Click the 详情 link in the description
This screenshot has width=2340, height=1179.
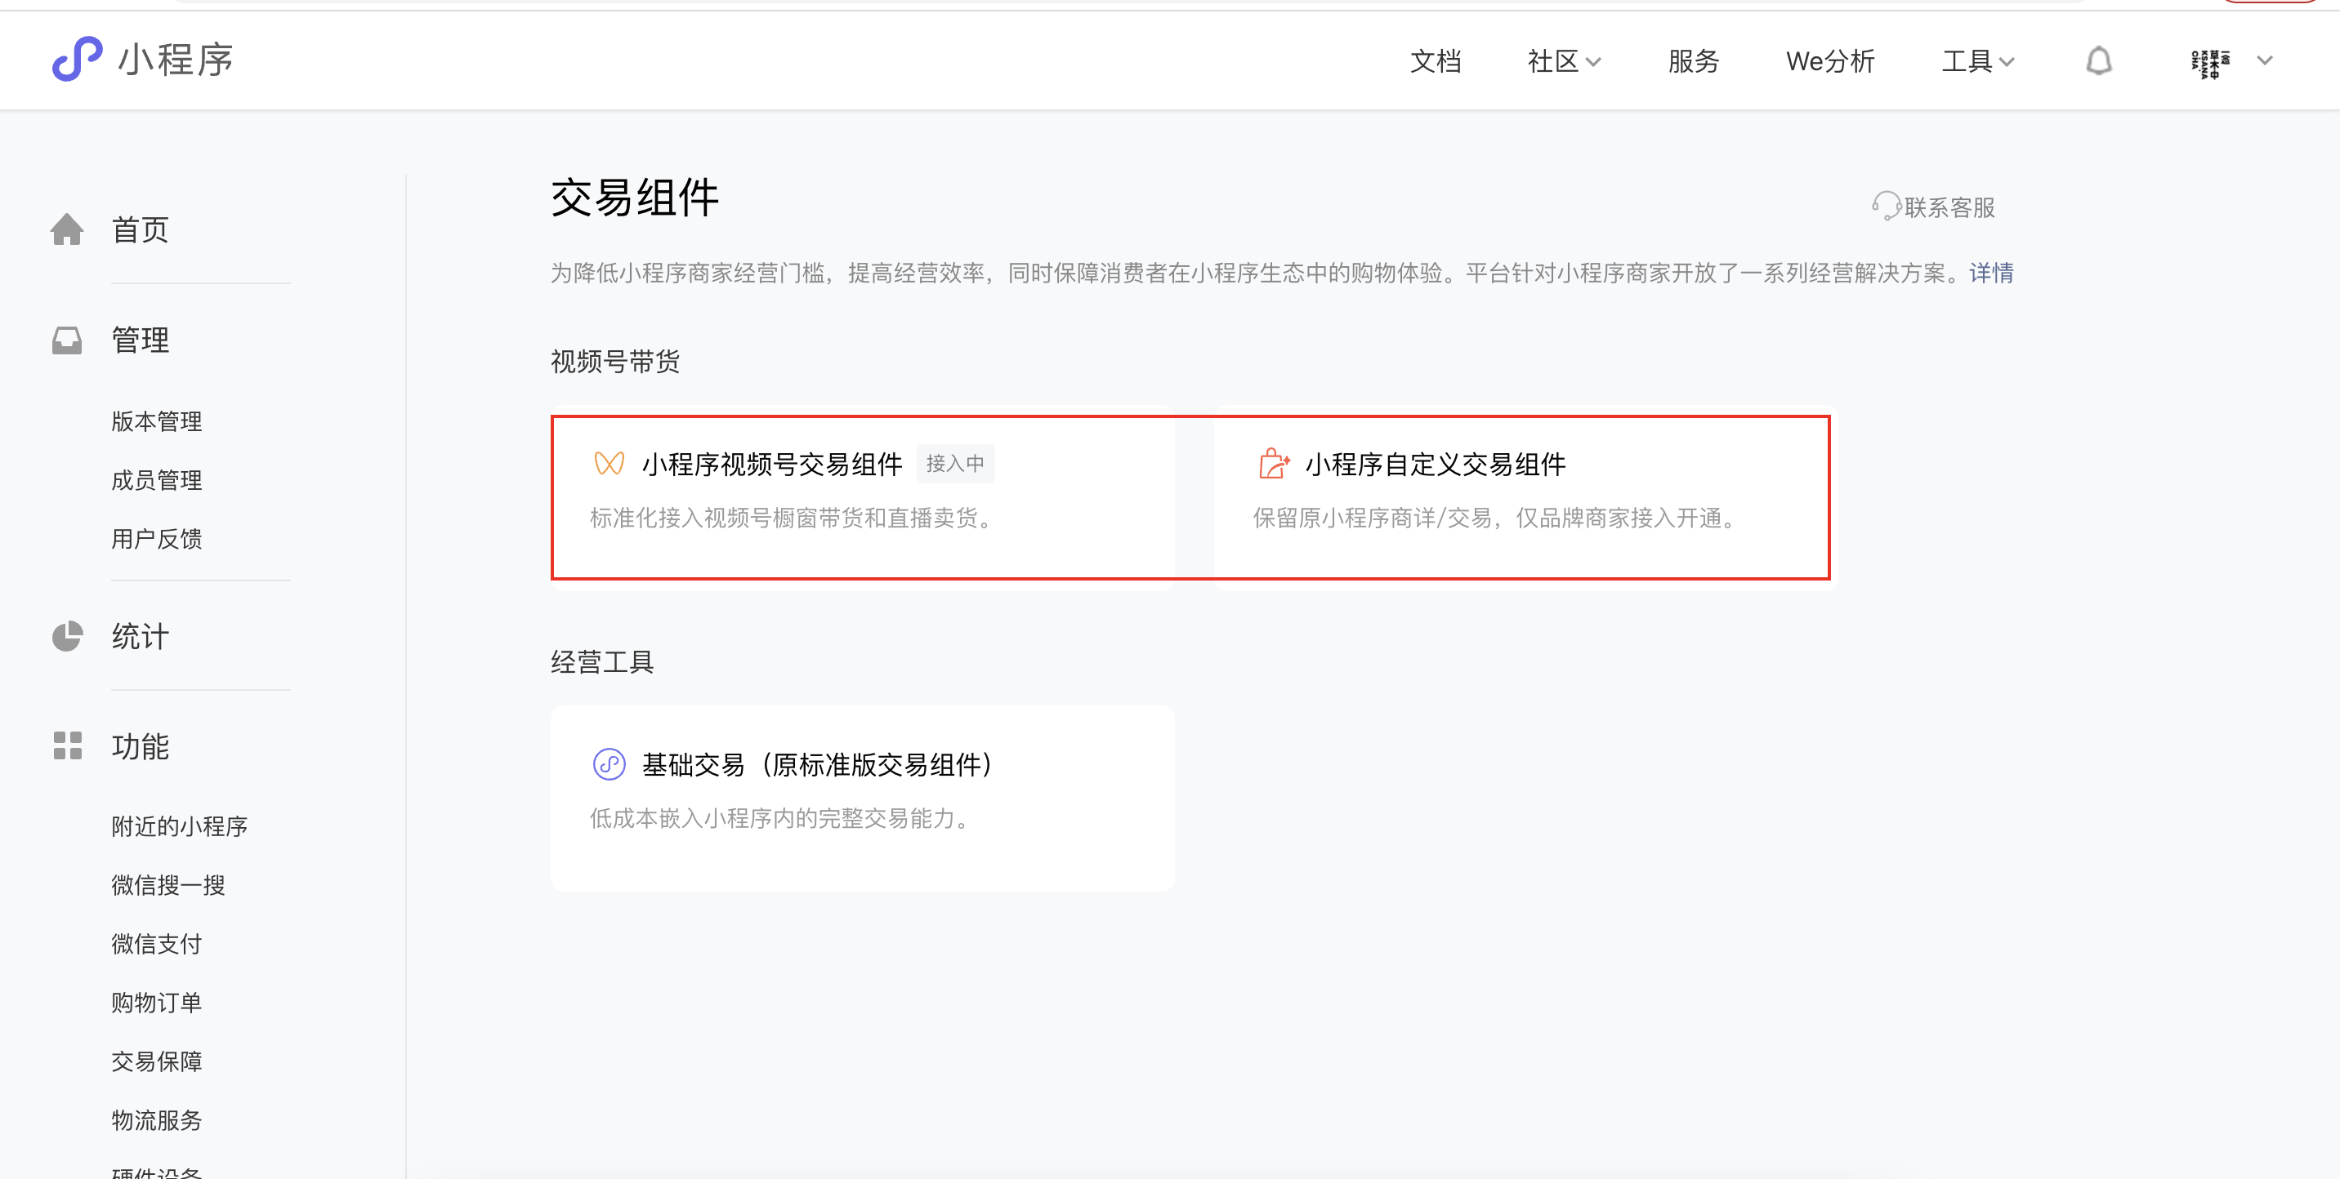(x=1991, y=272)
